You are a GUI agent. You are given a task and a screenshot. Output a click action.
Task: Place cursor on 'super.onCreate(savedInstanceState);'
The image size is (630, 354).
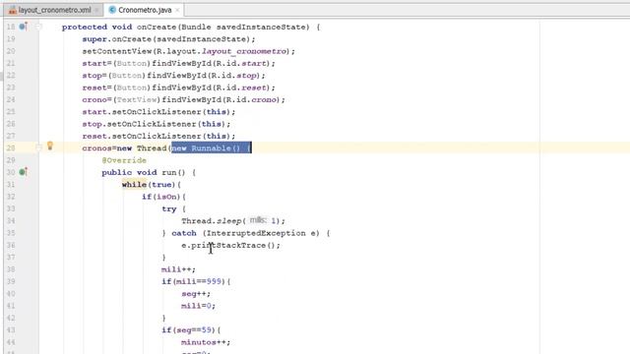(x=168, y=39)
